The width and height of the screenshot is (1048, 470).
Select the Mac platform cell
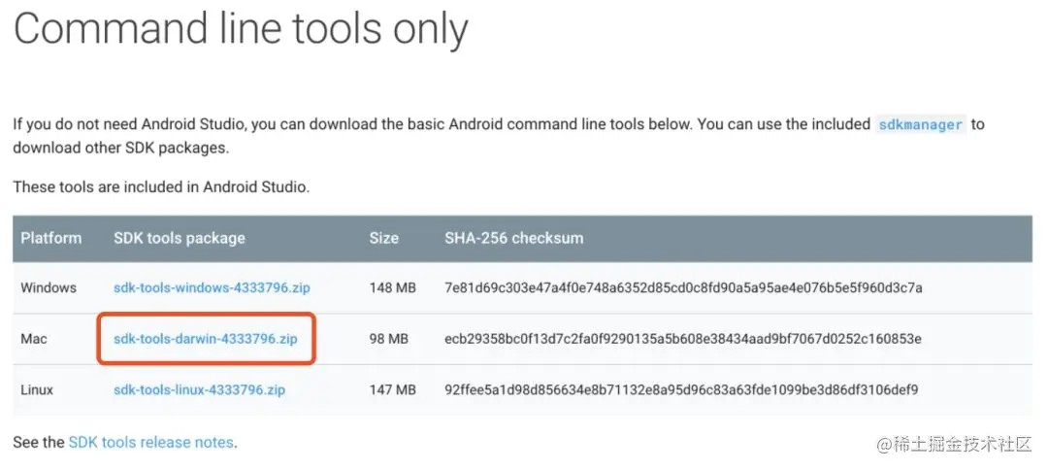(34, 339)
